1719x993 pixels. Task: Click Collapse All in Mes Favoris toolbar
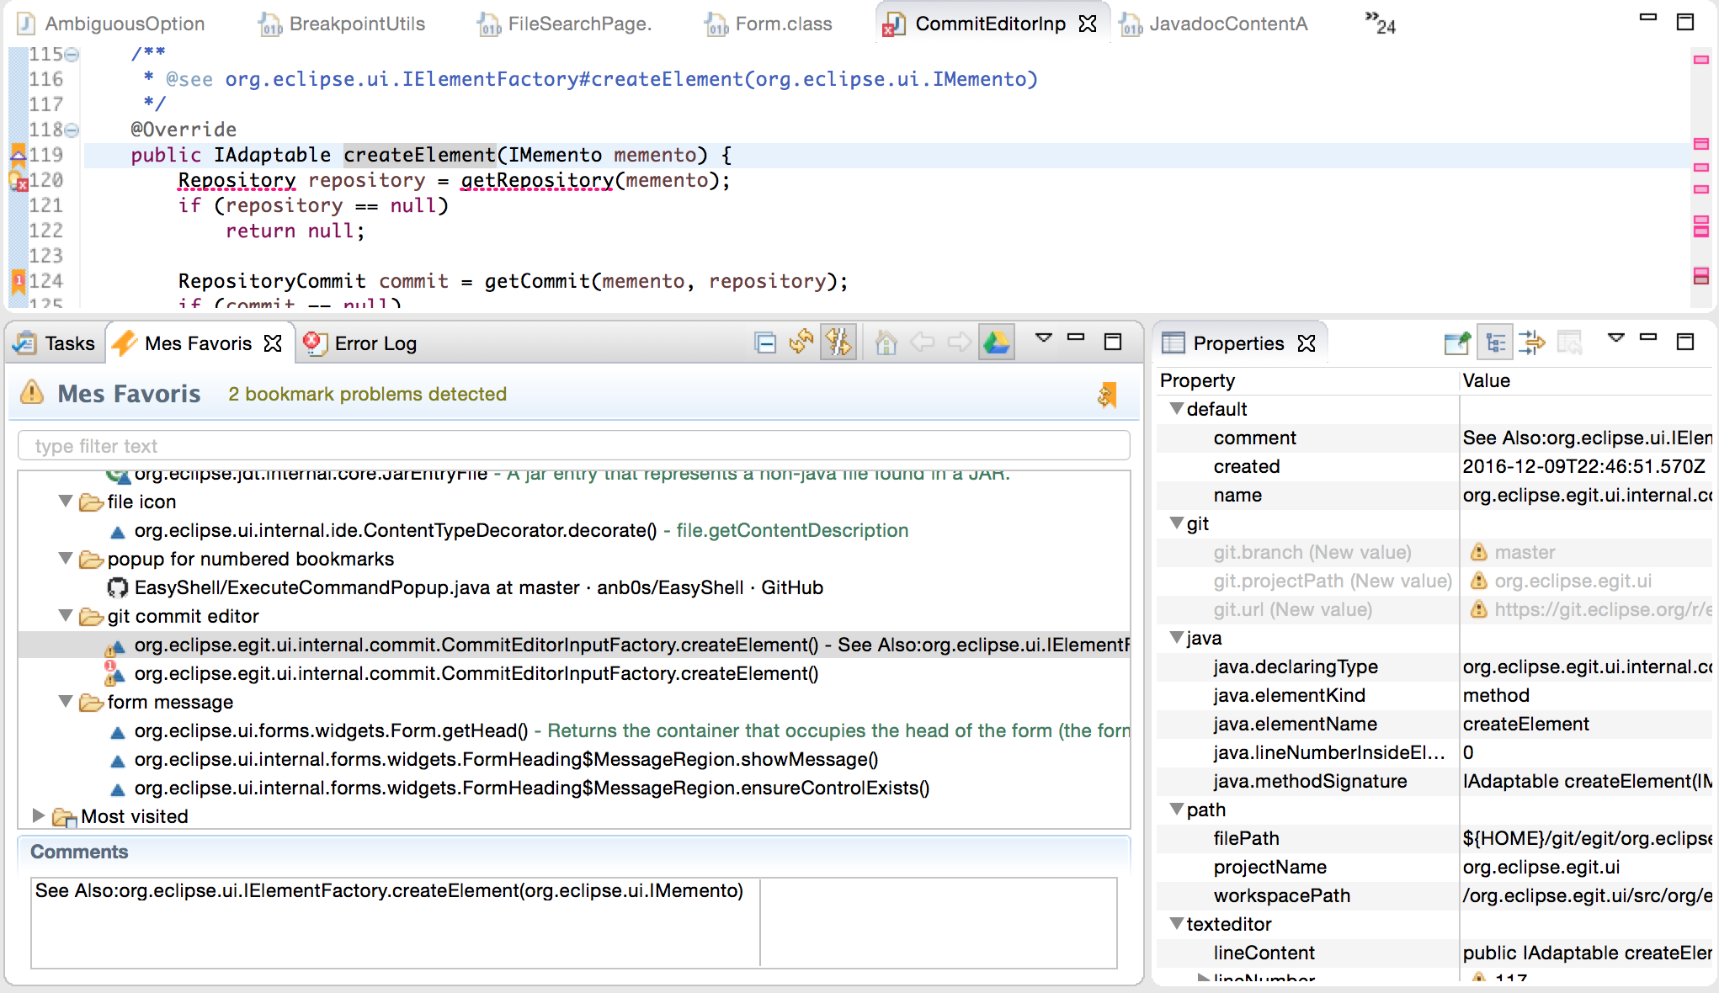coord(765,343)
